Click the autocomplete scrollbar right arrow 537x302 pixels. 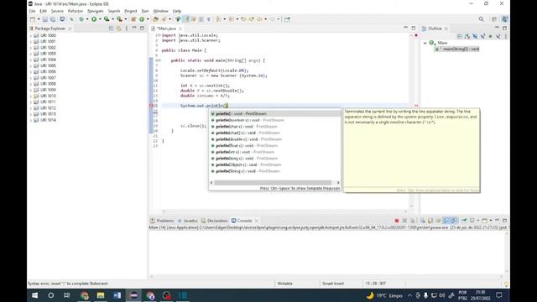(338, 183)
